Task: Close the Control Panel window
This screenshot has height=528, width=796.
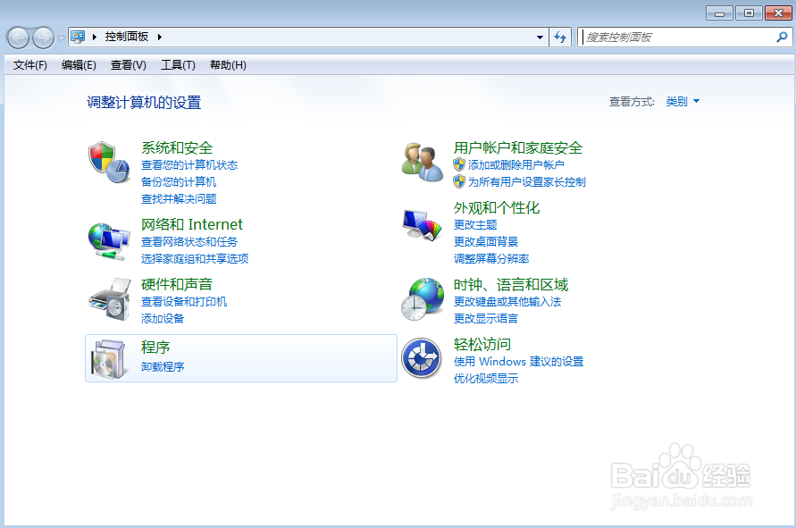Action: [778, 13]
